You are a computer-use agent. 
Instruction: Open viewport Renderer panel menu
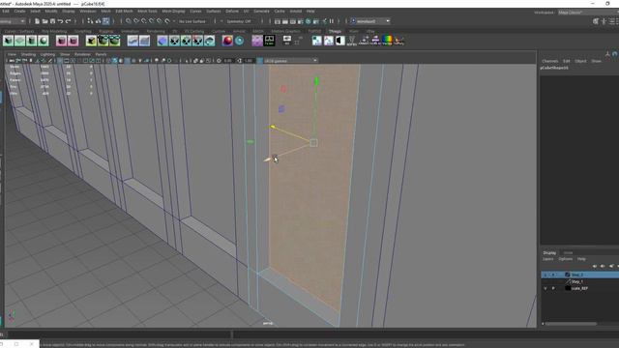coord(82,54)
